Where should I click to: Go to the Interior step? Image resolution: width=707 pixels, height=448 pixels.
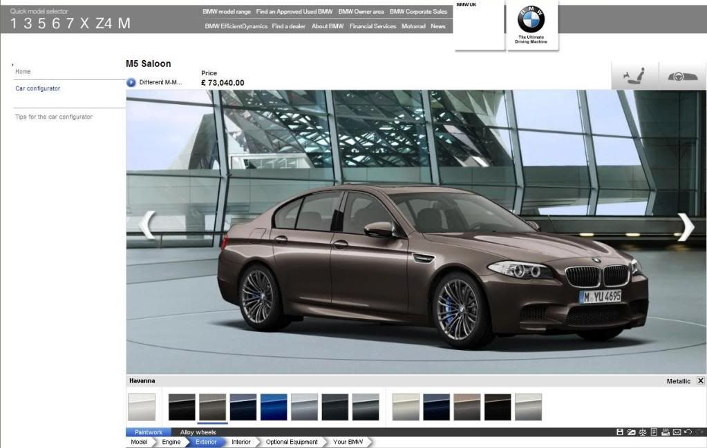point(241,442)
